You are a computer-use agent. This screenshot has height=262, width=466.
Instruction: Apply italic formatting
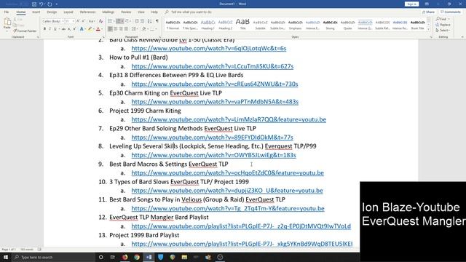[x=50, y=29]
